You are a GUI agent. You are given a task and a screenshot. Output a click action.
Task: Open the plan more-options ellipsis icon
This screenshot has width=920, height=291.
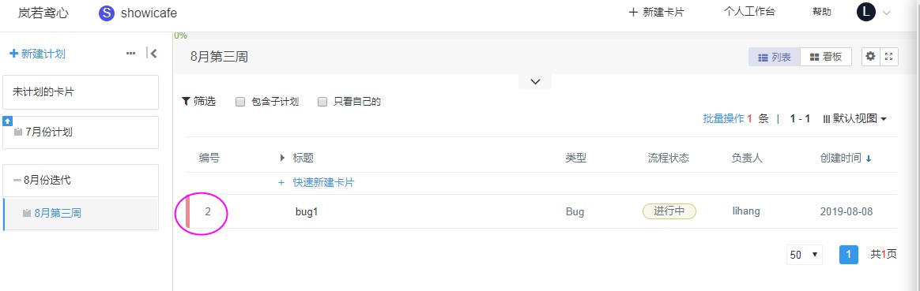[131, 54]
